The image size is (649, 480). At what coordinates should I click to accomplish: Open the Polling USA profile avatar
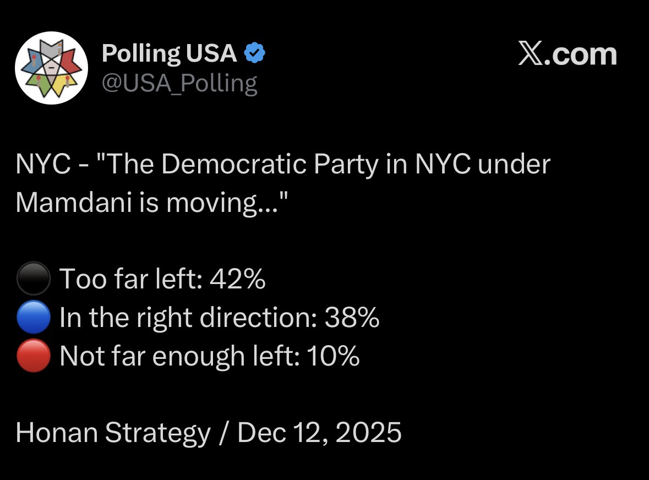pos(51,68)
